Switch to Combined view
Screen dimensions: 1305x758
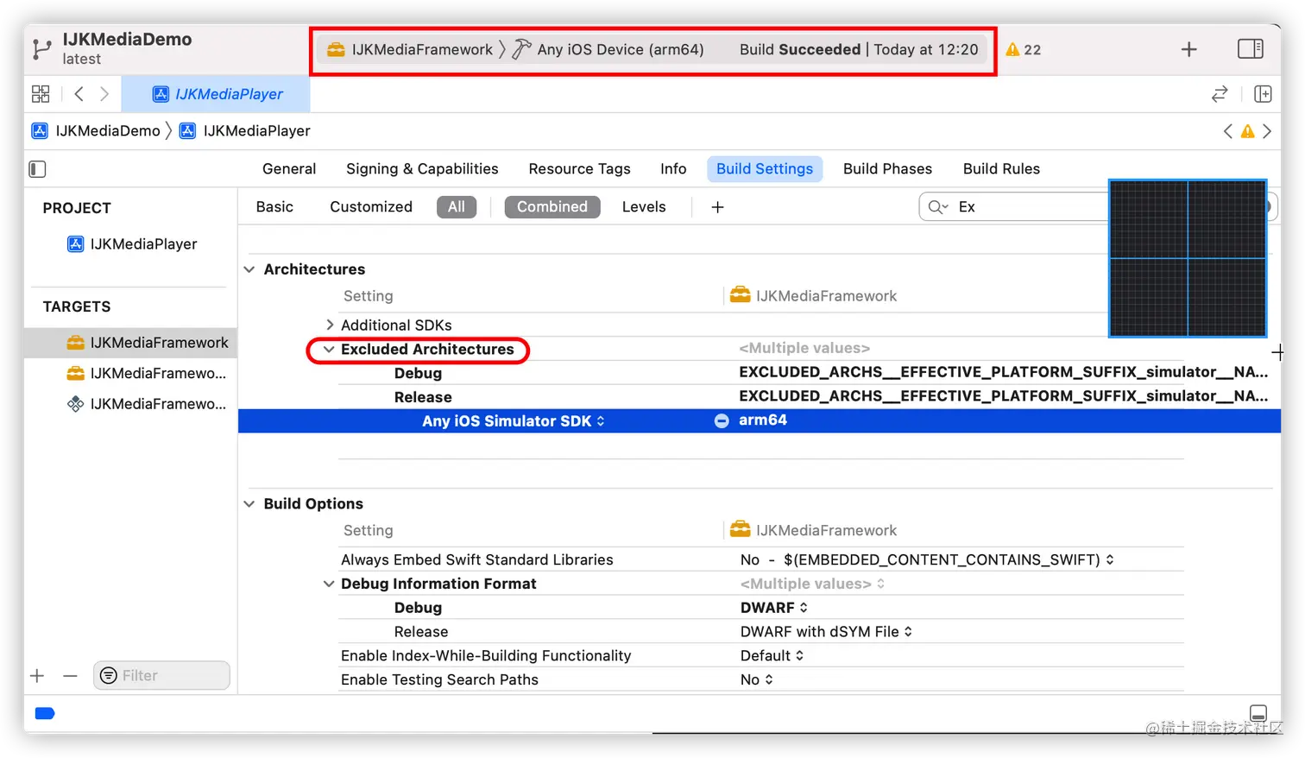tap(552, 207)
